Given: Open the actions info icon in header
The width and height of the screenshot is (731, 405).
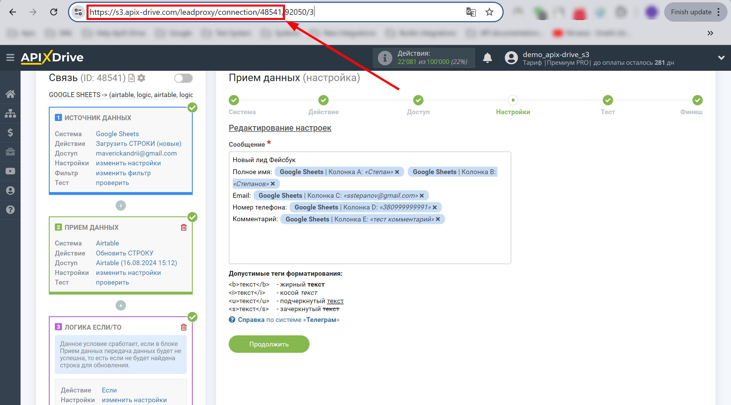Looking at the screenshot, I should tap(385, 58).
